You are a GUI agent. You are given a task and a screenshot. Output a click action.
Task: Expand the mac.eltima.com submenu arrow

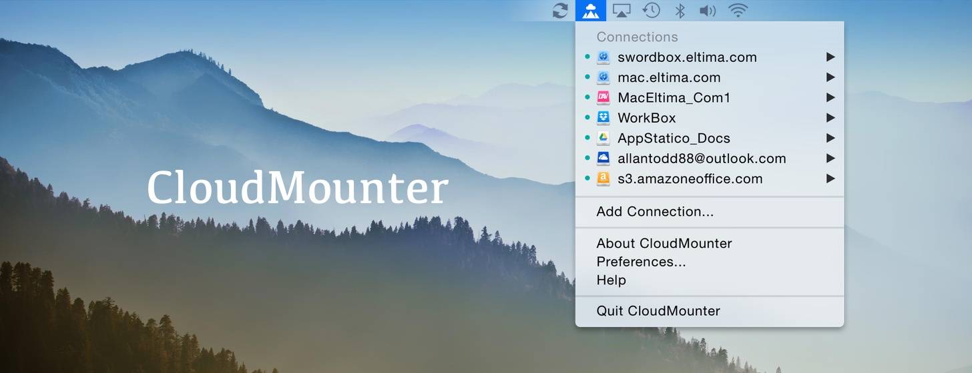[830, 77]
